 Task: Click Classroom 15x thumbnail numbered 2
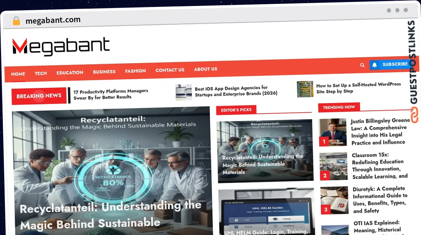pos(334,166)
